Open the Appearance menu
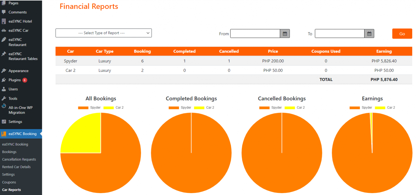 [18, 70]
